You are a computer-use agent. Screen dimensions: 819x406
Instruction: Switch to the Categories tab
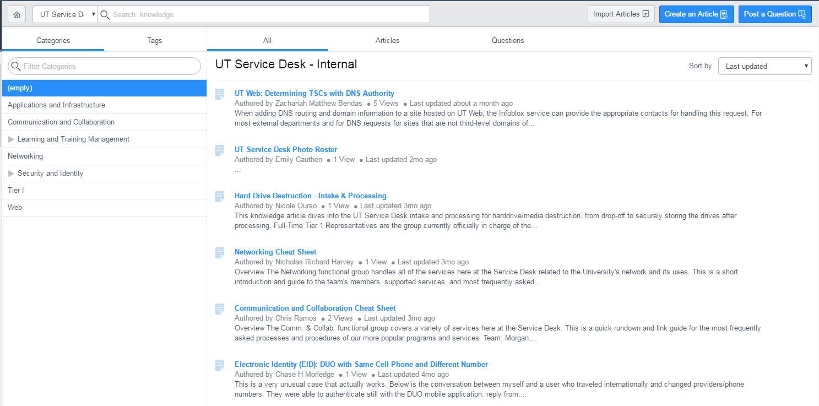53,40
